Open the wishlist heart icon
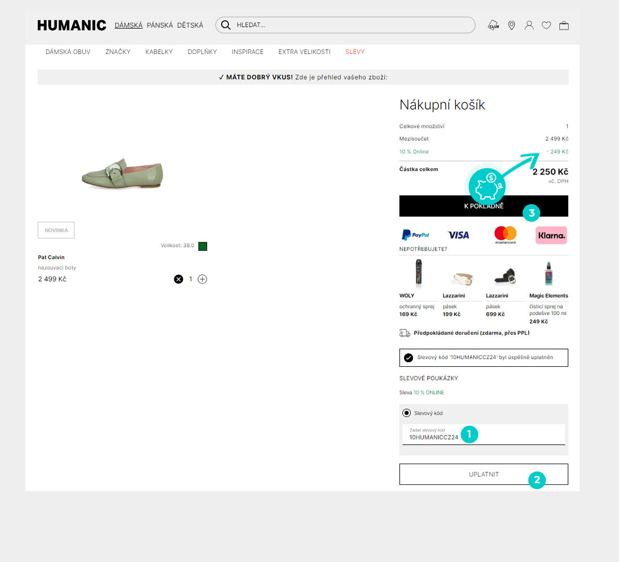 click(546, 25)
